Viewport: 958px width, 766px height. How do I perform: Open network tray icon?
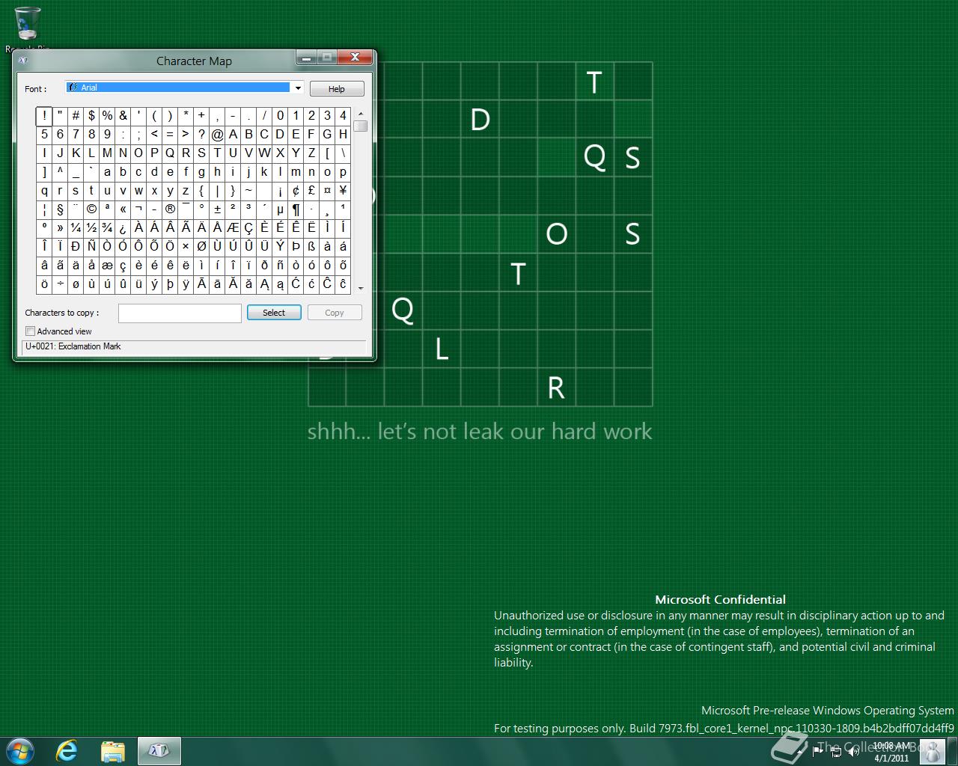click(x=836, y=751)
